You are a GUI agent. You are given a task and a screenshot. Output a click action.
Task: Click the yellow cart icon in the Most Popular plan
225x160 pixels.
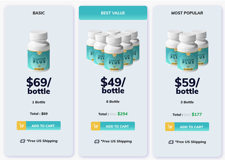point(170,127)
